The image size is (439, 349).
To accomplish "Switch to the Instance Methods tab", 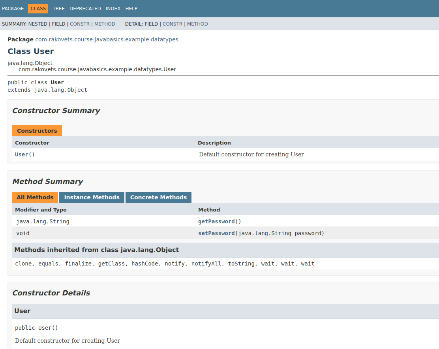I will coord(92,198).
